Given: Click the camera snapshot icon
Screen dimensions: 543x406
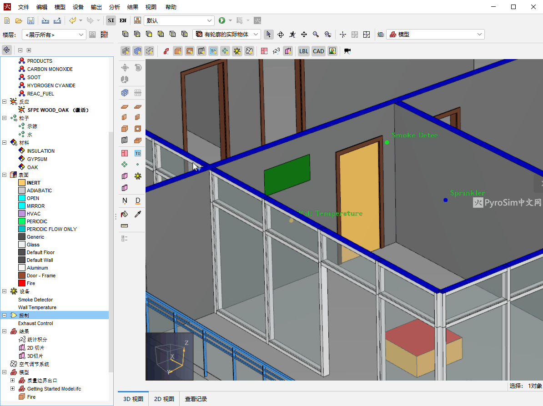Looking at the screenshot, I should pos(347,51).
